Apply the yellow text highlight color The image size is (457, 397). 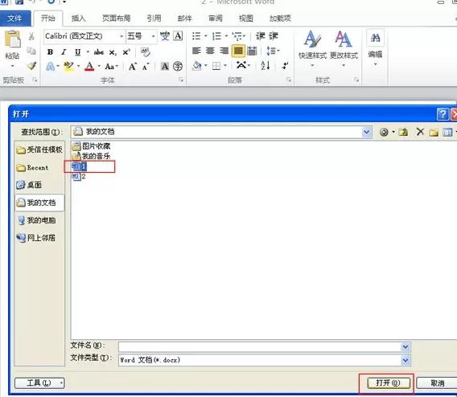(x=68, y=67)
